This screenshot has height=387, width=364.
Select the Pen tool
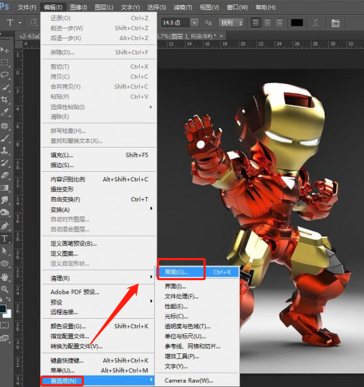click(x=4, y=226)
